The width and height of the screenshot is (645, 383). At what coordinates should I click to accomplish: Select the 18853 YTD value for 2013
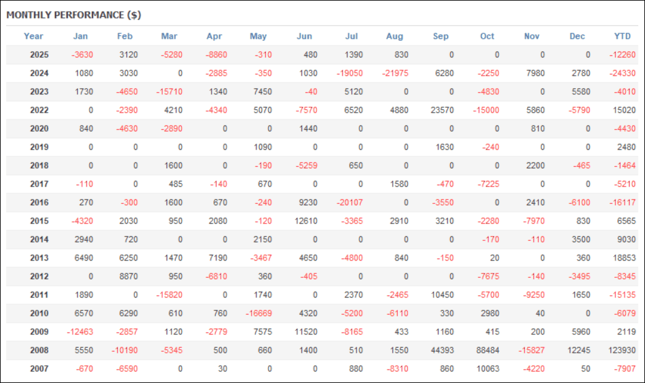(623, 258)
